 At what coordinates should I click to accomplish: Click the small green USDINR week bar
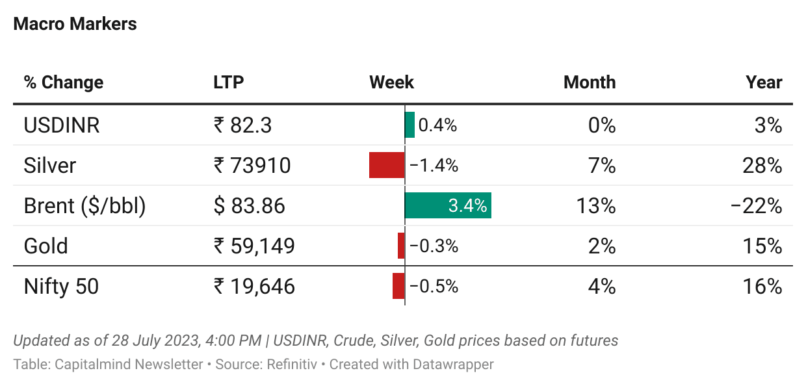click(409, 125)
